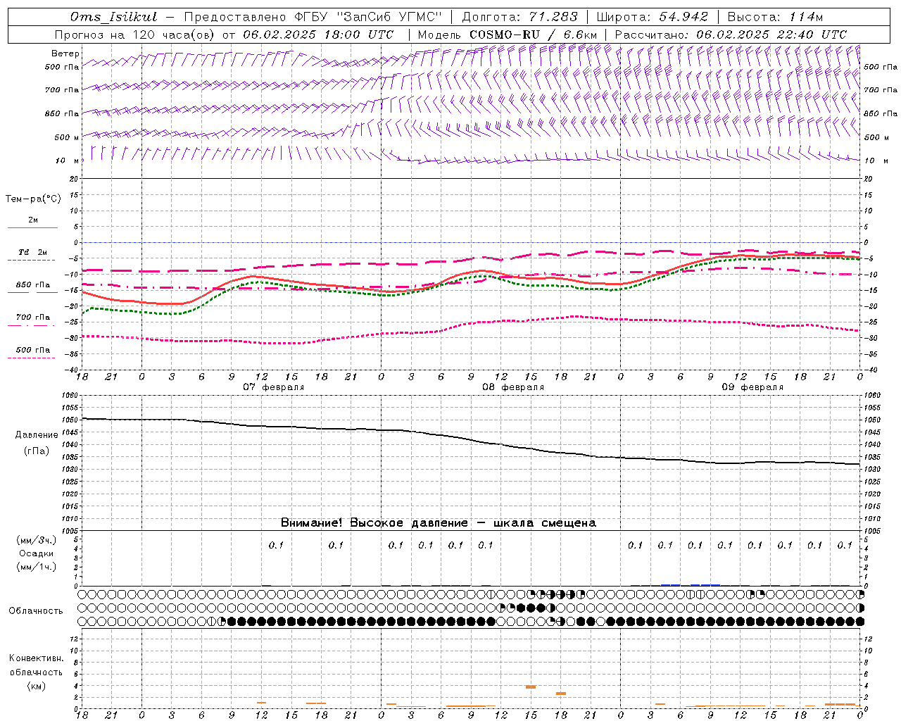Click the left '10 м' wind level label

tap(67, 161)
